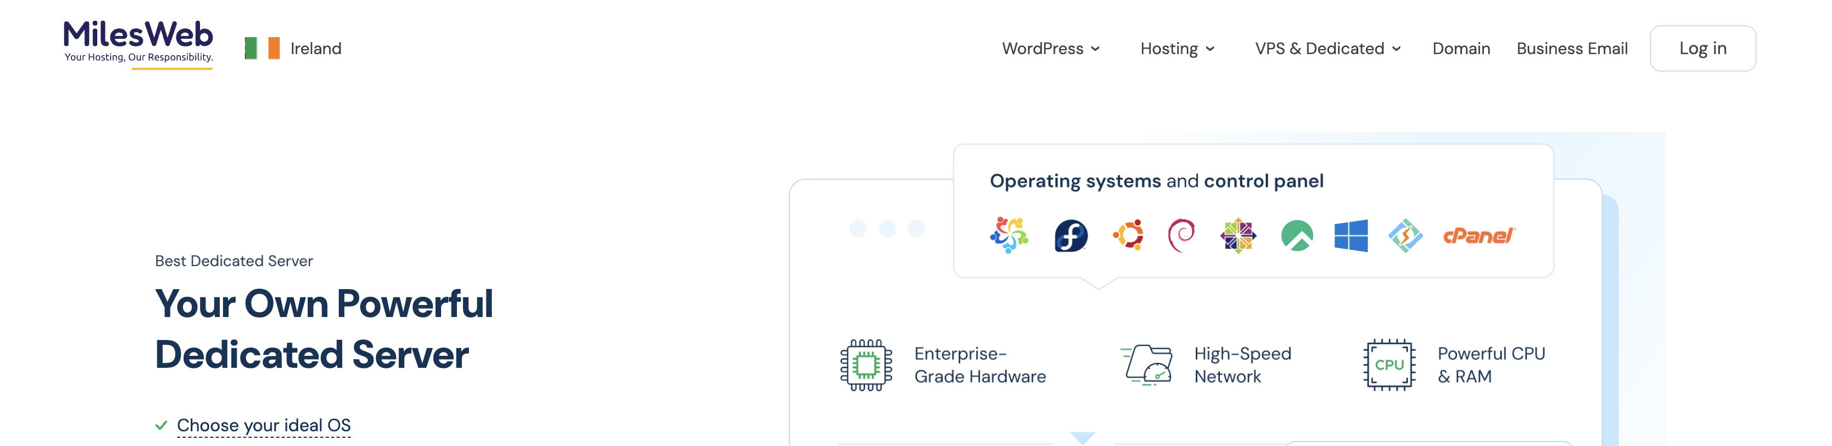Click the "Choose your ideal OS" link
This screenshot has width=1832, height=446.
tap(264, 425)
